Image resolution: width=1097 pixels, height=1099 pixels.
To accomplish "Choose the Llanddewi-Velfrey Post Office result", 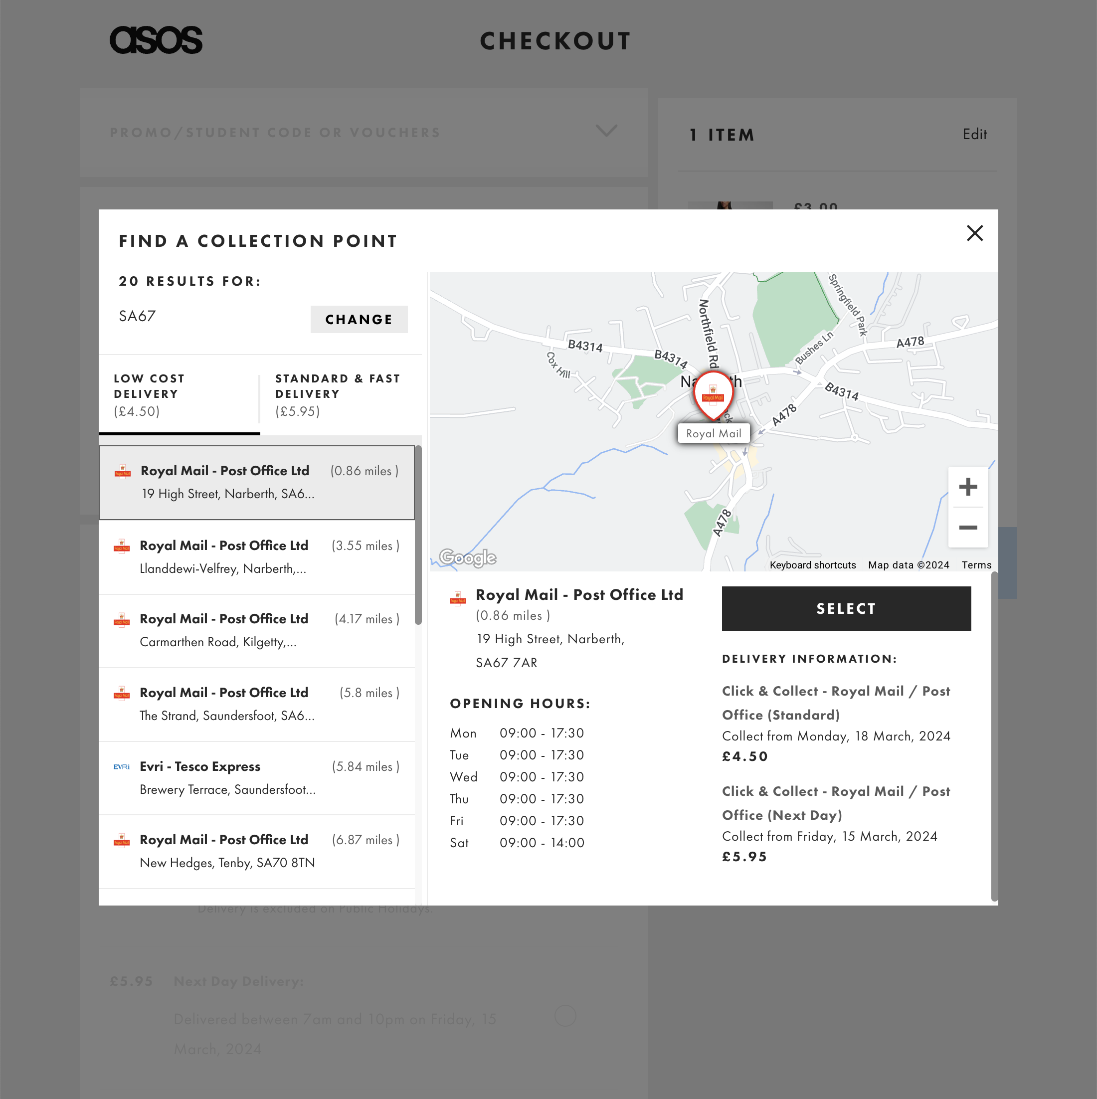I will coord(256,557).
